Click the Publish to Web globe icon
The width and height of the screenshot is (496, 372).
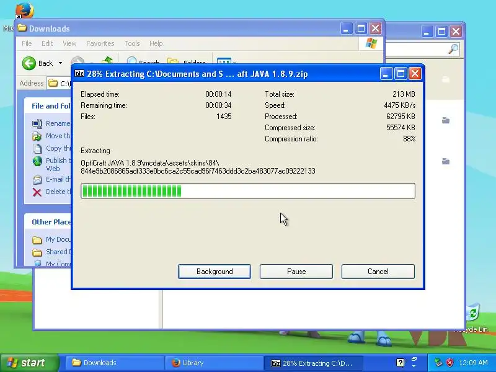37,161
